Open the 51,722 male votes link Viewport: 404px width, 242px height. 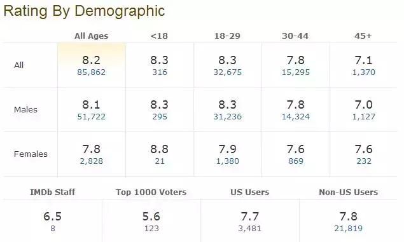91,117
